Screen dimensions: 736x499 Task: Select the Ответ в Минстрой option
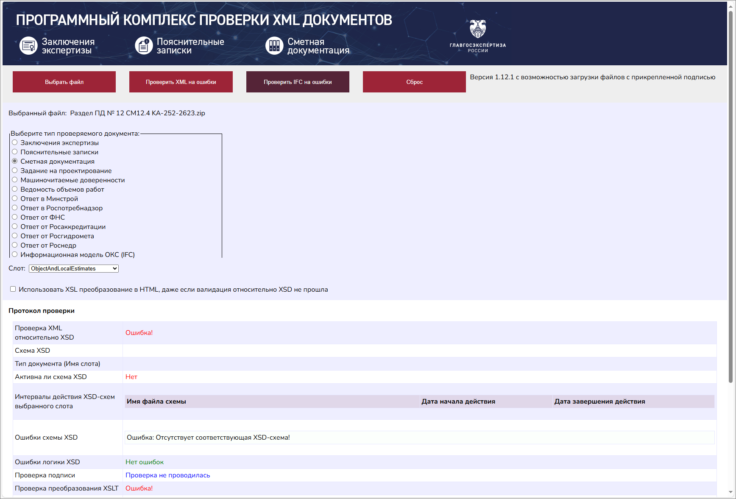(x=15, y=198)
